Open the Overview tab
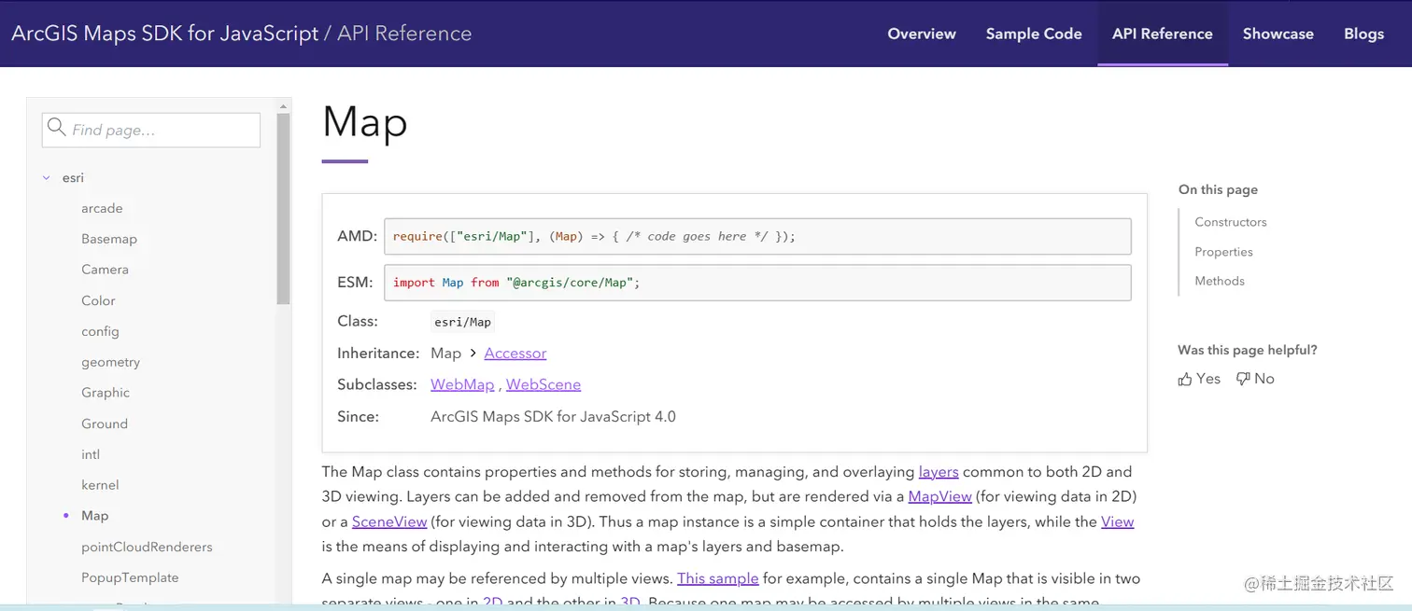The image size is (1412, 611). (922, 34)
